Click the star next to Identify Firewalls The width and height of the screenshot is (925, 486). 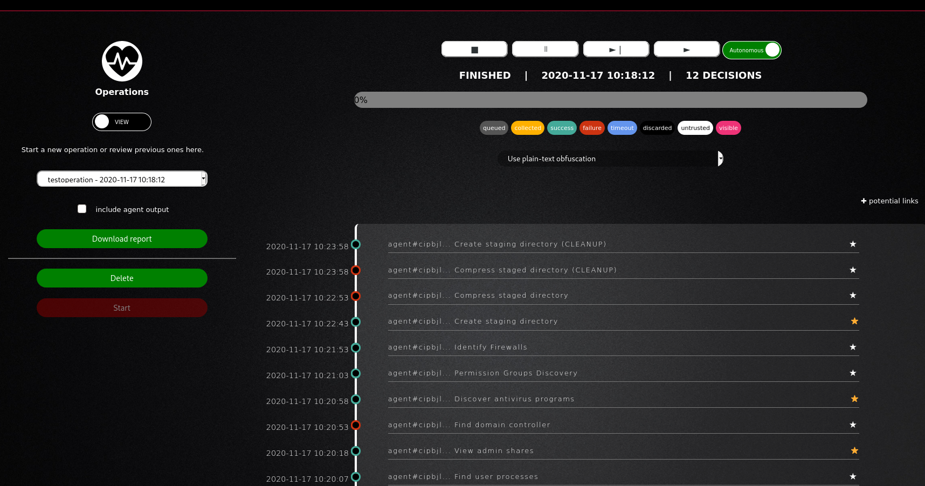point(853,347)
